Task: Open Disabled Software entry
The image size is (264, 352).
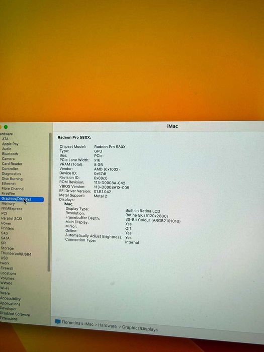Action: click(x=15, y=314)
